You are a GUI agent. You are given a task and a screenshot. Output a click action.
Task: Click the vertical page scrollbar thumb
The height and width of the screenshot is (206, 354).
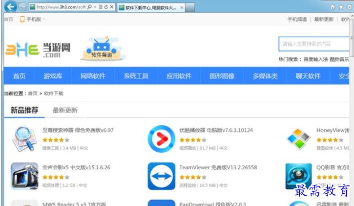pos(352,37)
